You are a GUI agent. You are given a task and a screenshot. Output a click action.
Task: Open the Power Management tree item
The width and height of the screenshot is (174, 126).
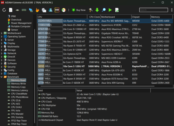(20, 23)
